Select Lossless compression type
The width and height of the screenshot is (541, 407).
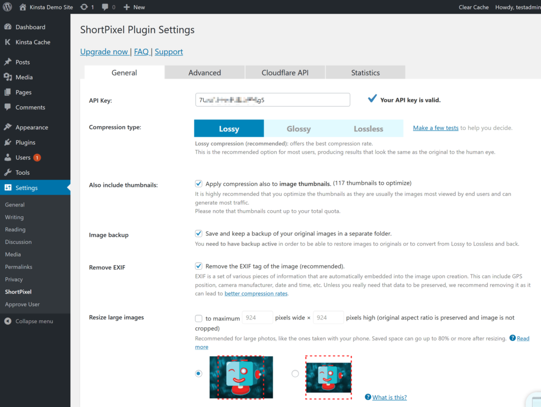pyautogui.click(x=368, y=128)
